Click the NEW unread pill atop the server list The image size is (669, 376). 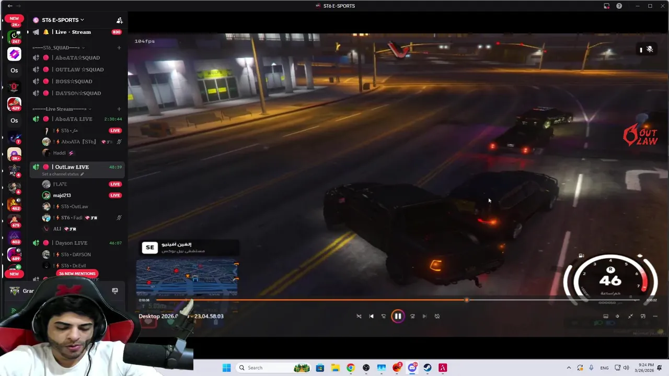click(x=14, y=18)
